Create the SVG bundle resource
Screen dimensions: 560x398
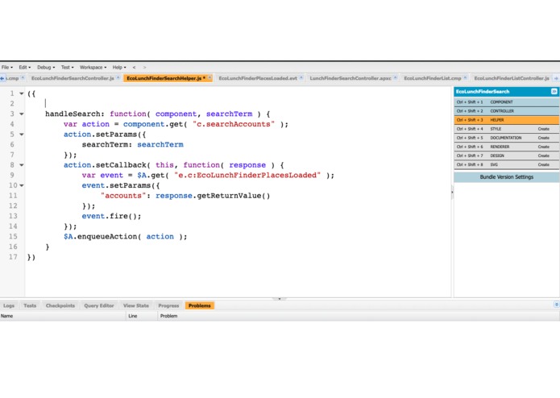[x=544, y=164]
